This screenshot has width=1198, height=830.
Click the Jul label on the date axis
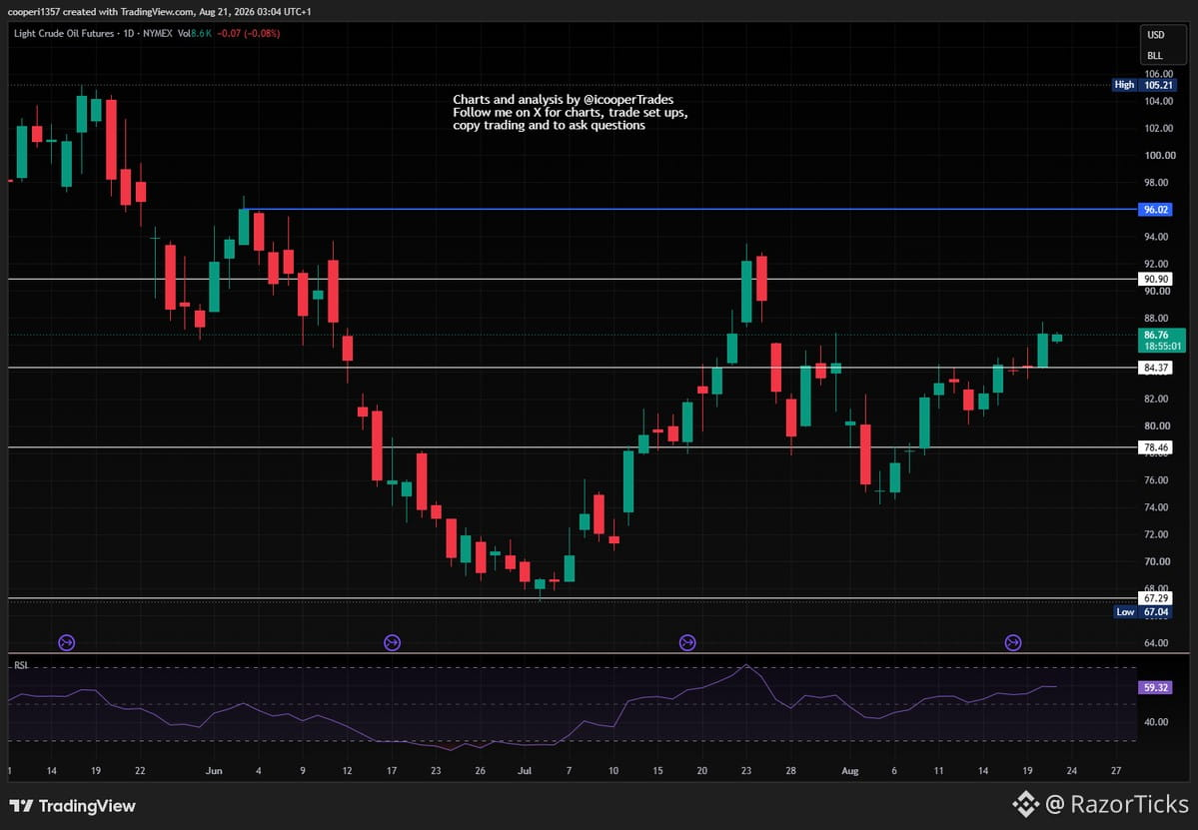pyautogui.click(x=525, y=771)
